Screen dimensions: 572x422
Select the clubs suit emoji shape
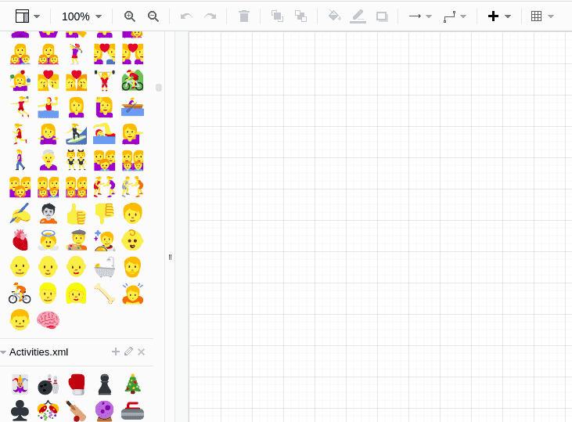coord(20,411)
